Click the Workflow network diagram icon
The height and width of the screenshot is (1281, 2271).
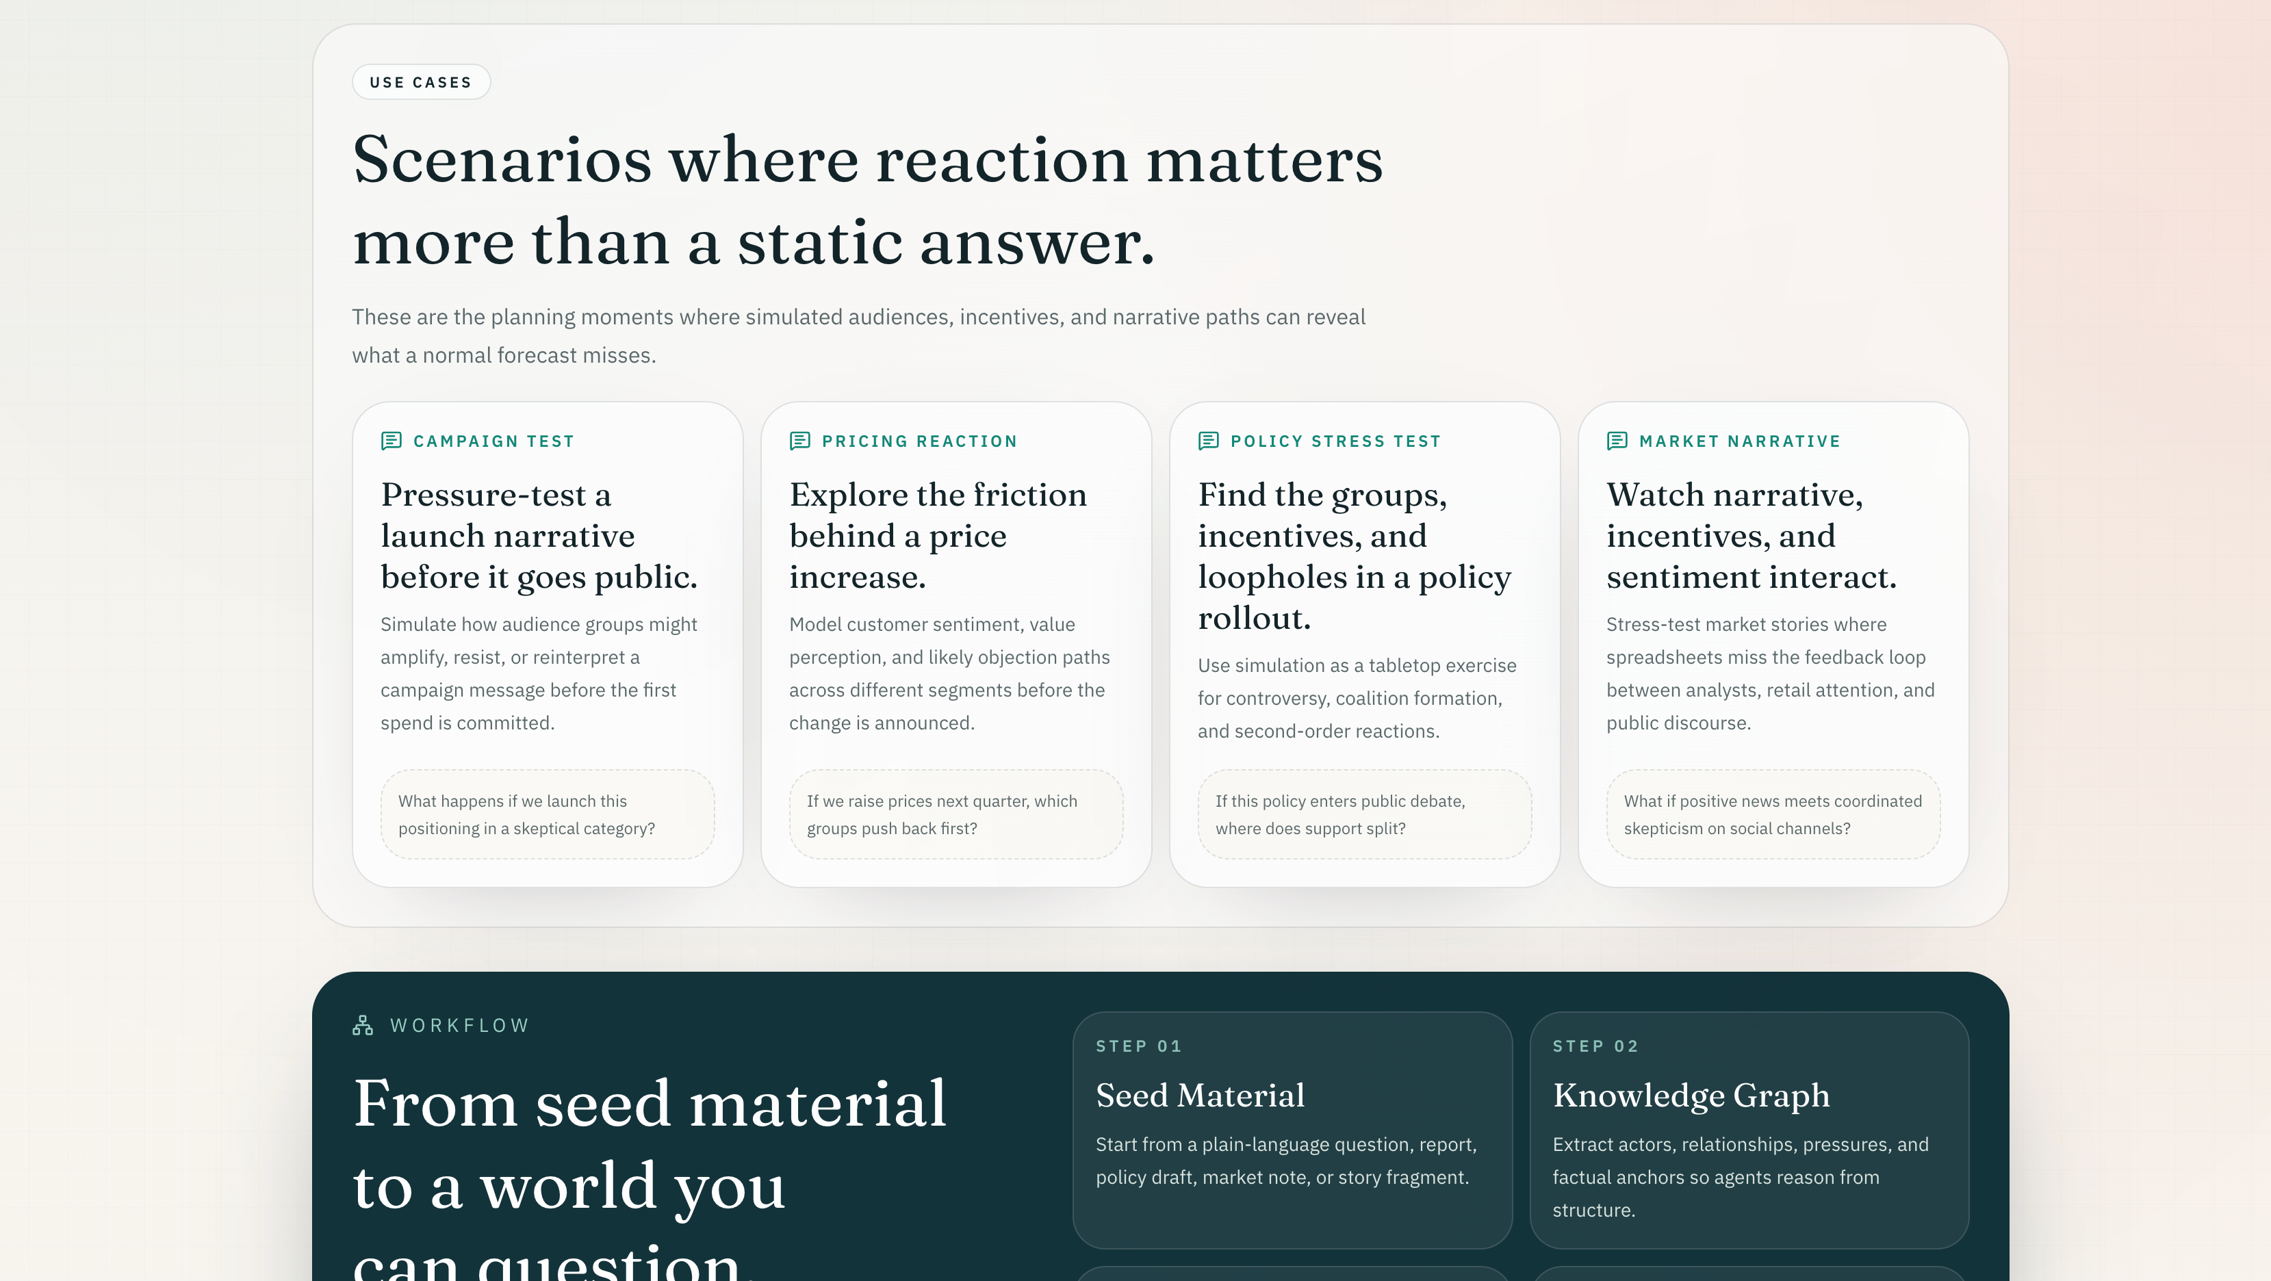click(x=363, y=1025)
